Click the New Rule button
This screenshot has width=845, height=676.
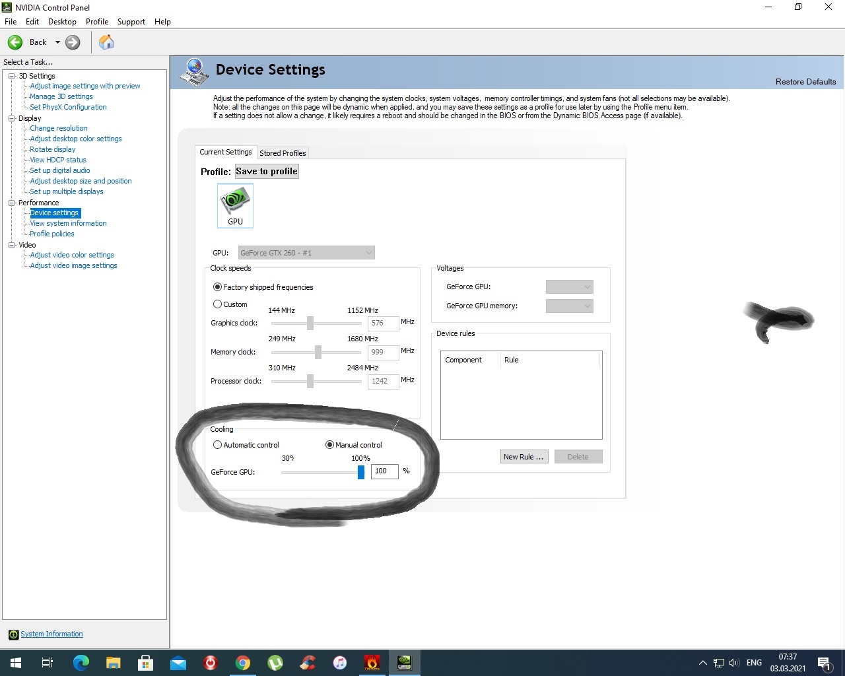point(524,457)
